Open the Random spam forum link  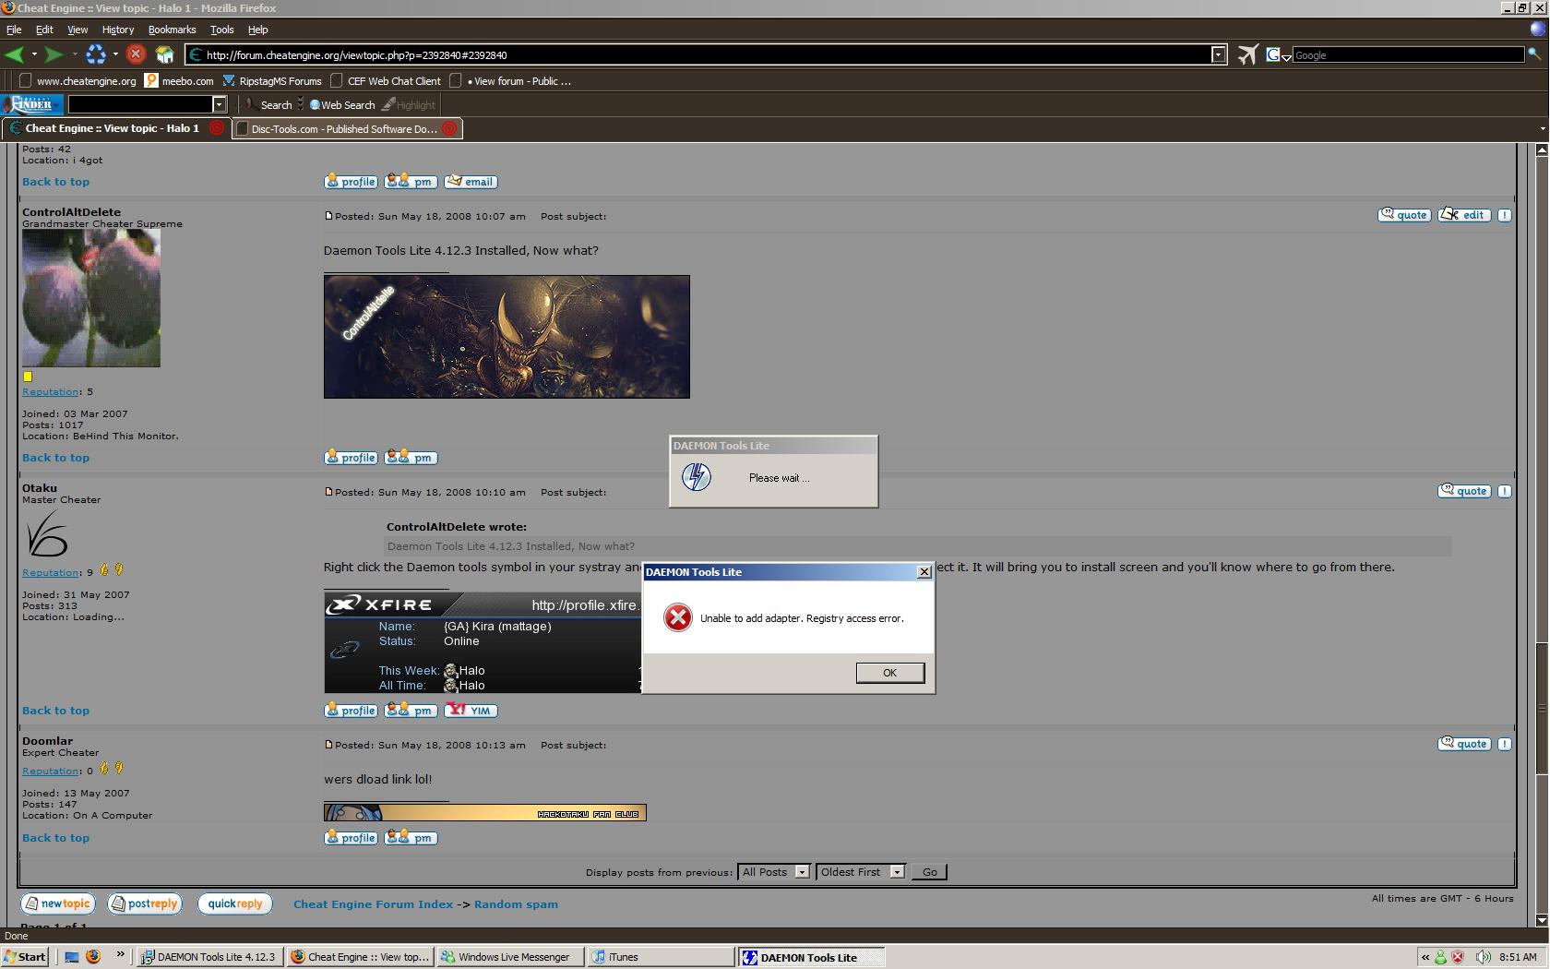(516, 904)
